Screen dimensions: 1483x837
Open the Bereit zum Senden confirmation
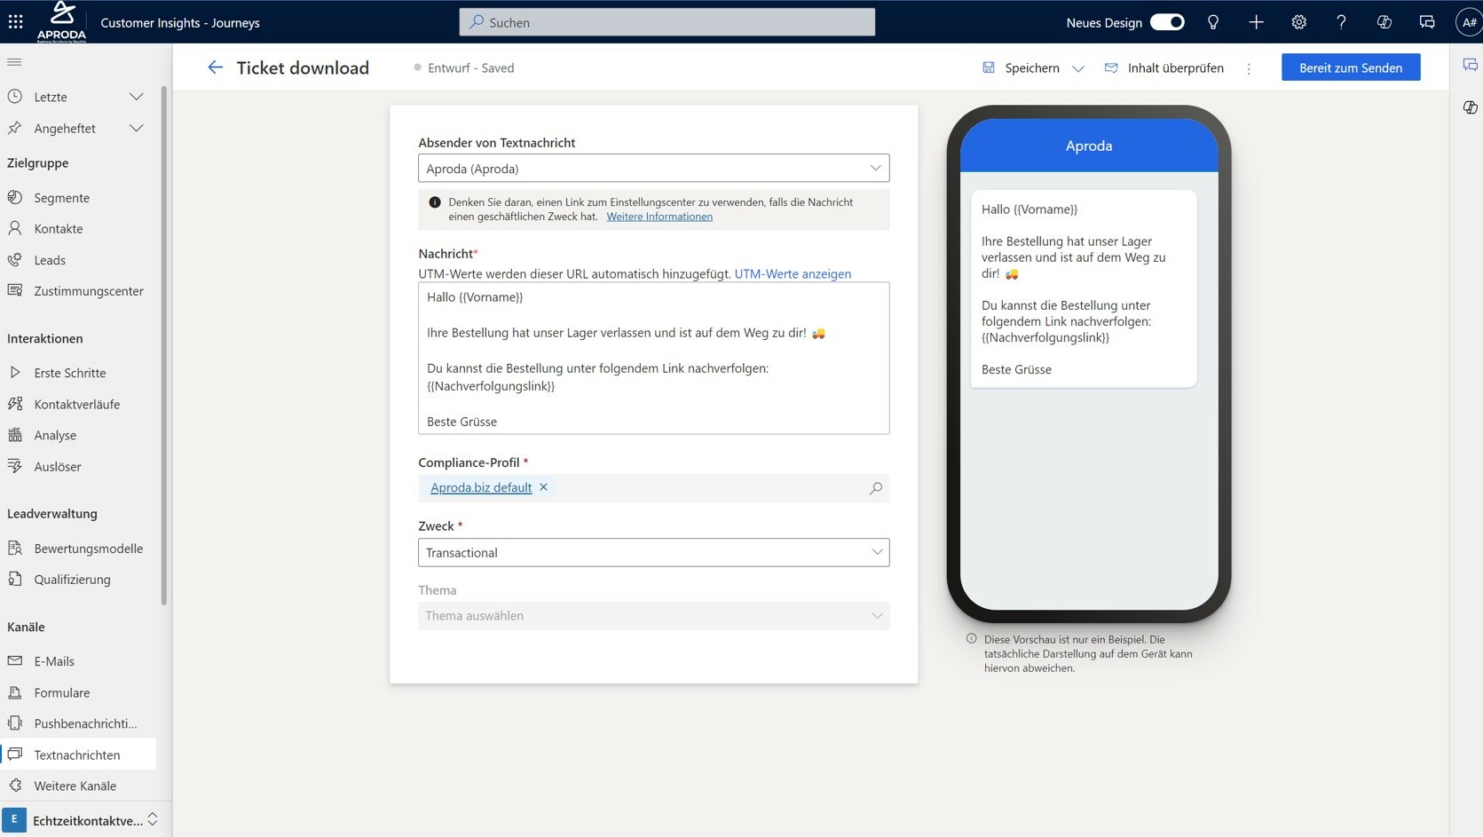(1351, 67)
